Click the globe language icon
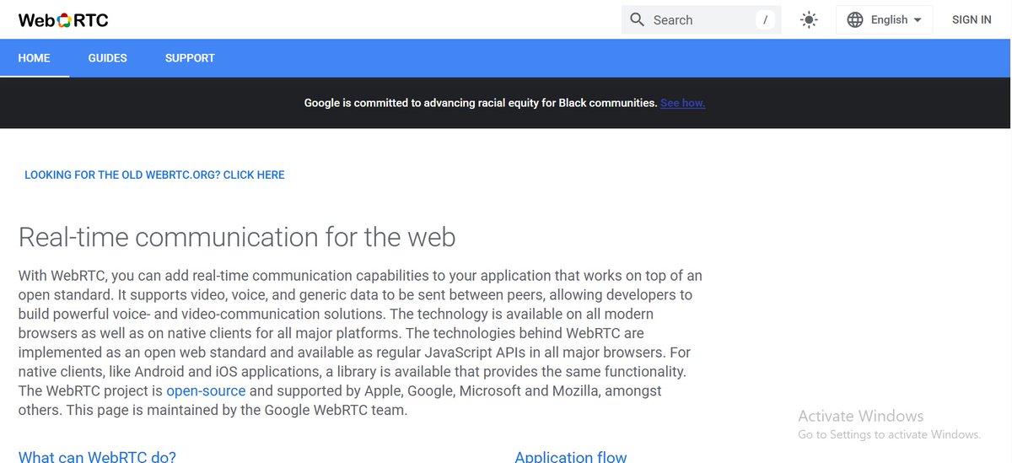Screen dimensions: 1012x463 855,20
